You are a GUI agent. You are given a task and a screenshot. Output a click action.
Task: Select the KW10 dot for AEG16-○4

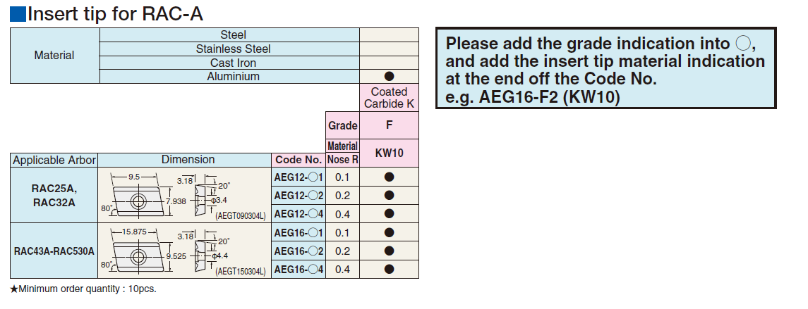[389, 269]
